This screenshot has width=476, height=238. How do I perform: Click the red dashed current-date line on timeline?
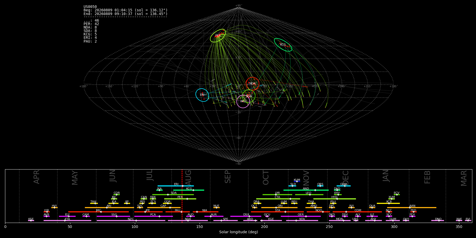coord(182,196)
